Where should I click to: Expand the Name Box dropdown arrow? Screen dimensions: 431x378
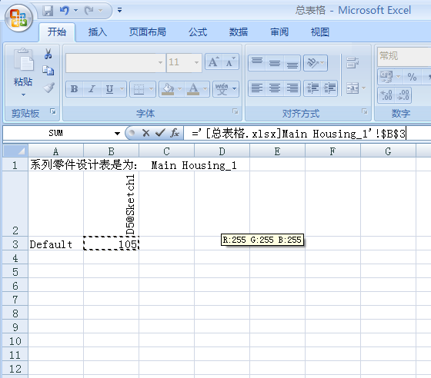(117, 134)
